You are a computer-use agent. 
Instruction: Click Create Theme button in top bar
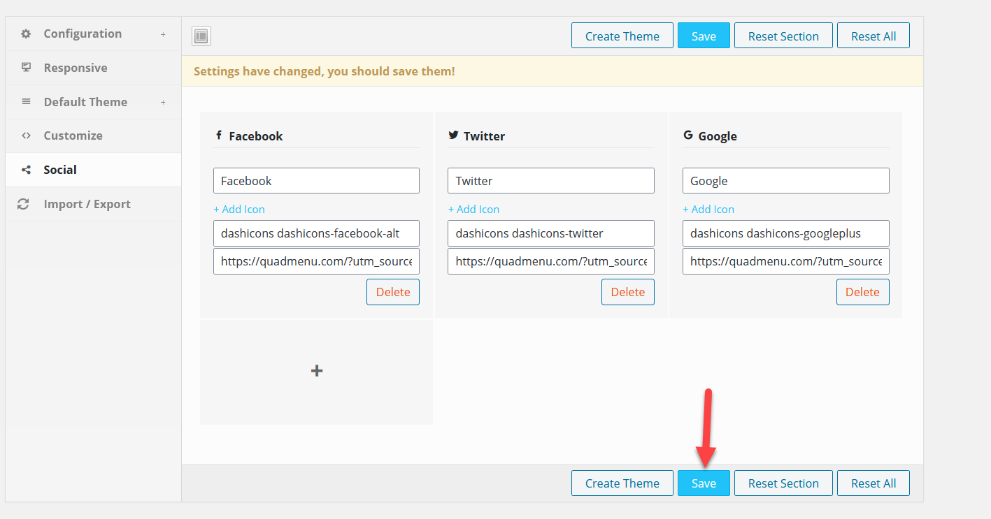click(622, 36)
